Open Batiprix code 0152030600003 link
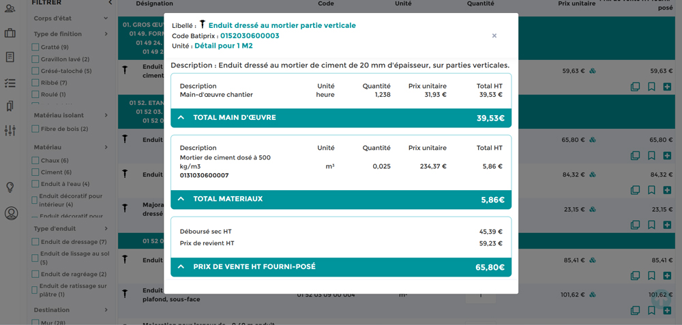Viewport: 682px width, 325px height. tap(250, 35)
